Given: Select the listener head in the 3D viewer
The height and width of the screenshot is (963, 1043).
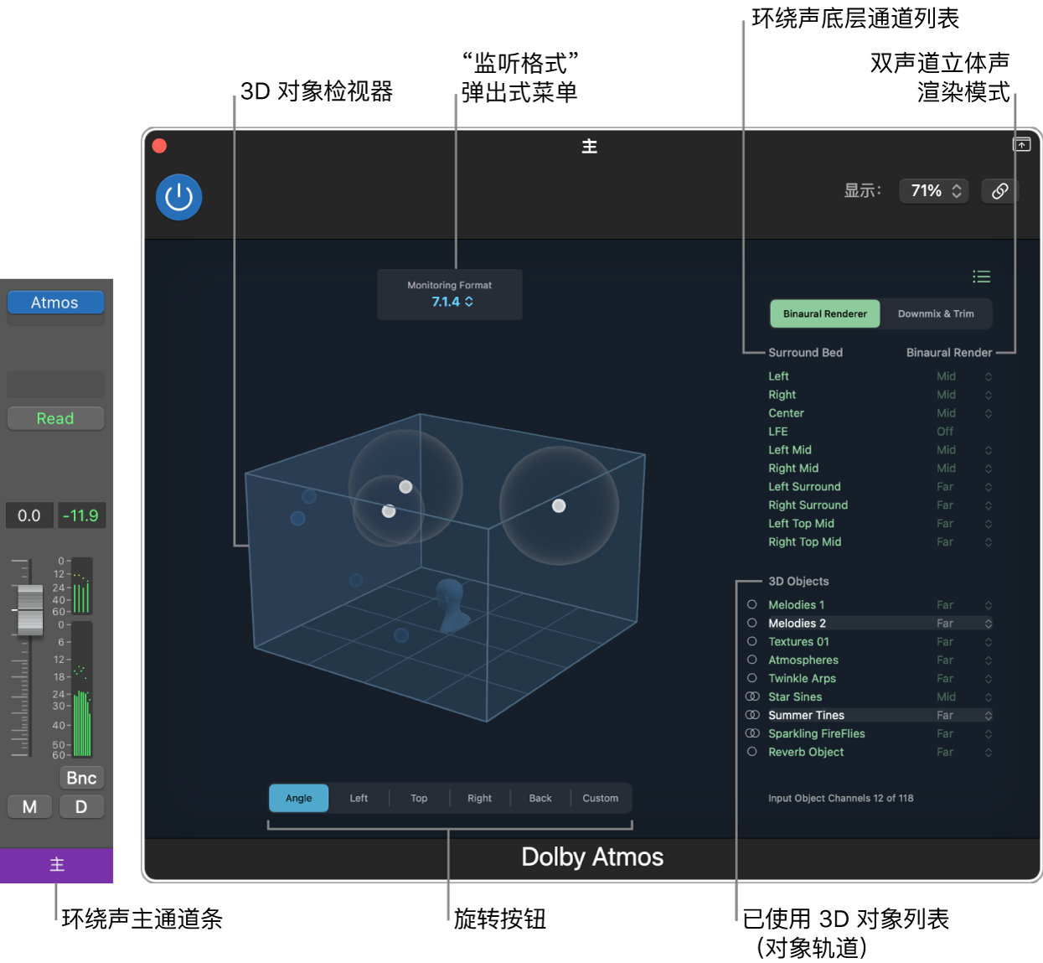Looking at the screenshot, I should tap(452, 603).
